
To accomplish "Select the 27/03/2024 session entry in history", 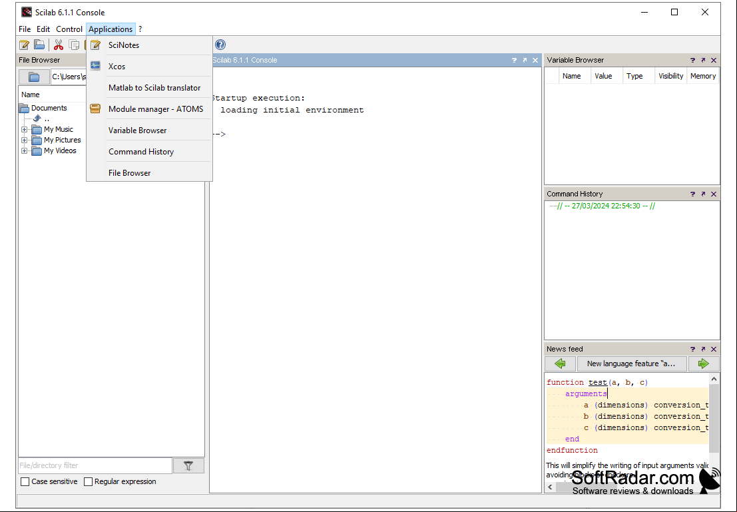I will coord(606,206).
